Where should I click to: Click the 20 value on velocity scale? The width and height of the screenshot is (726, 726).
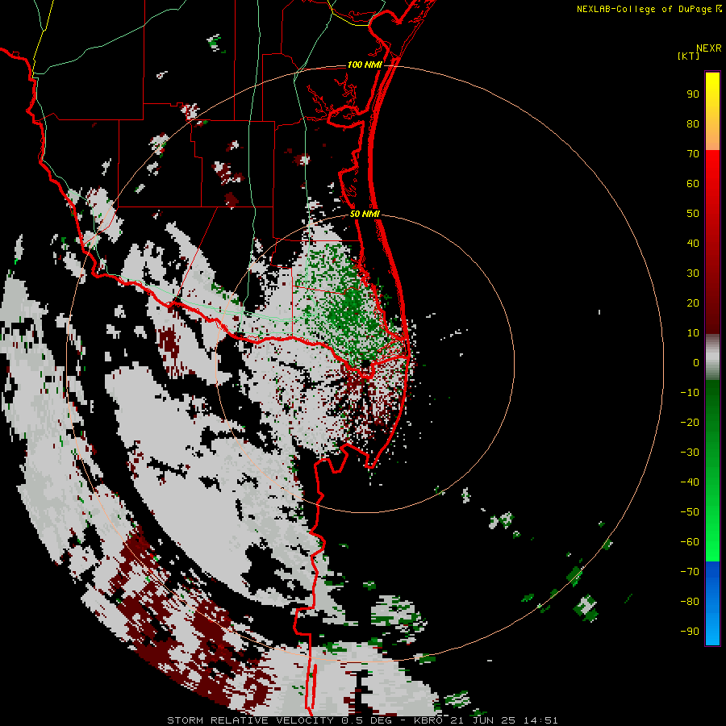pyautogui.click(x=693, y=303)
